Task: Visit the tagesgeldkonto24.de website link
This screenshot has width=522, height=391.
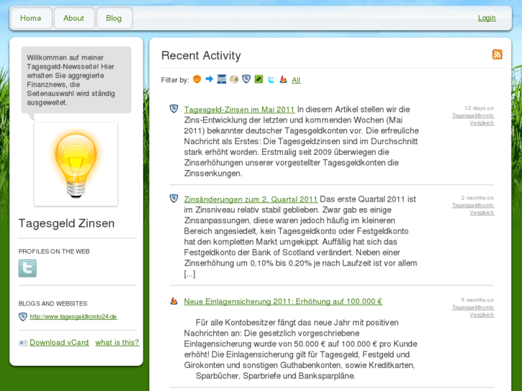Action: click(73, 316)
